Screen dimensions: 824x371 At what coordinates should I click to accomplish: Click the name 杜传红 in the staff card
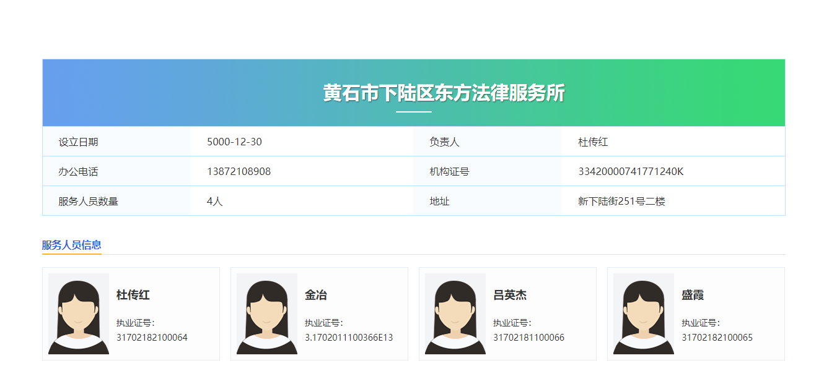click(133, 295)
